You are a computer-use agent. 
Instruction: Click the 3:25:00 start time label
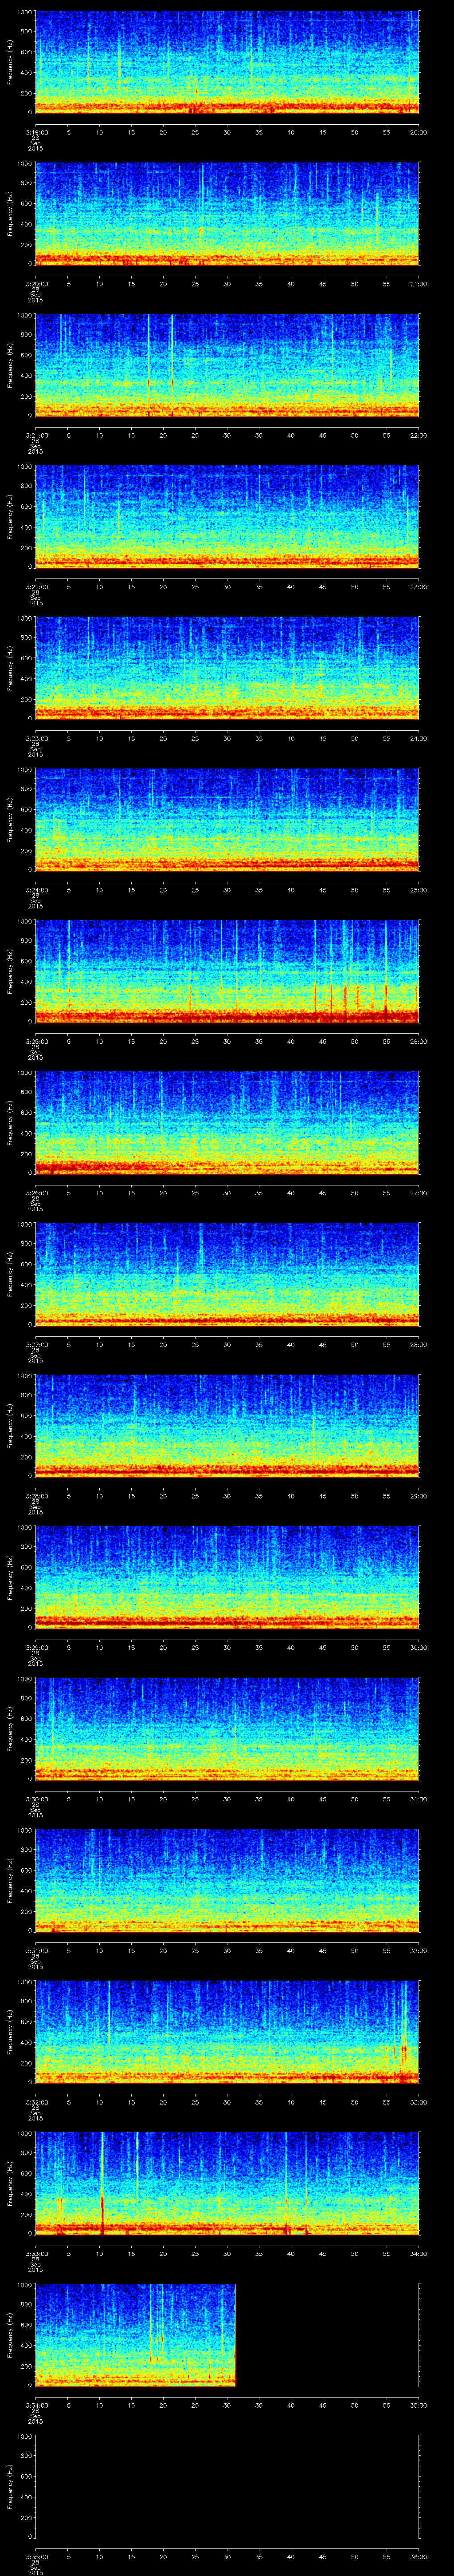(36, 1041)
